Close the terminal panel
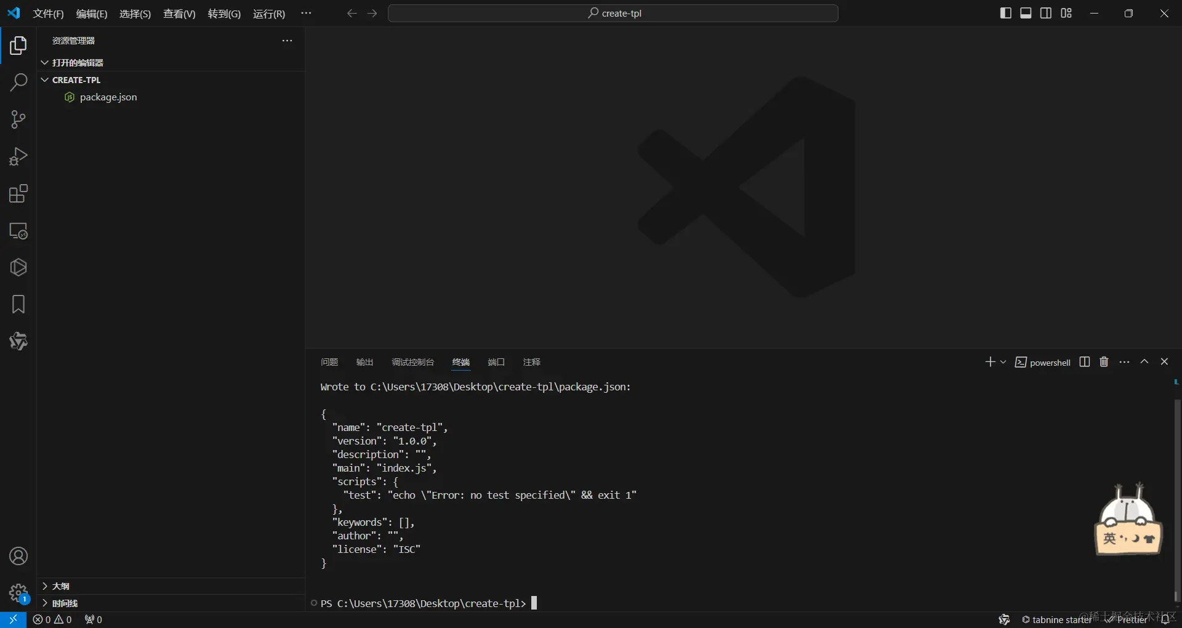Screen dimensions: 1182x628 tap(1164, 362)
